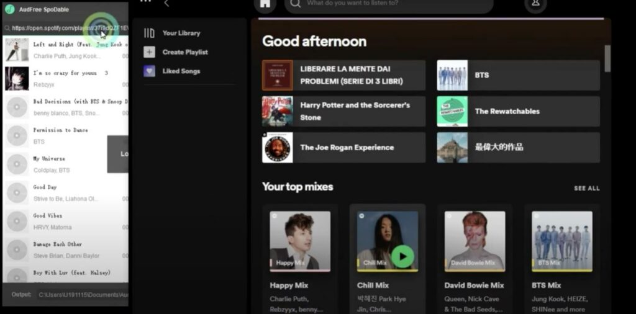636x314 pixels.
Task: Click the Chill Mix title text
Action: coord(373,285)
